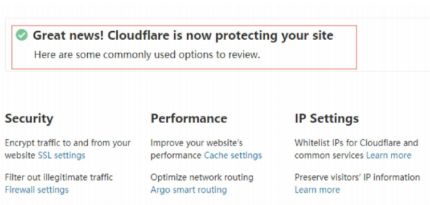
Task: Click the Performance section heading
Action: pyautogui.click(x=189, y=118)
